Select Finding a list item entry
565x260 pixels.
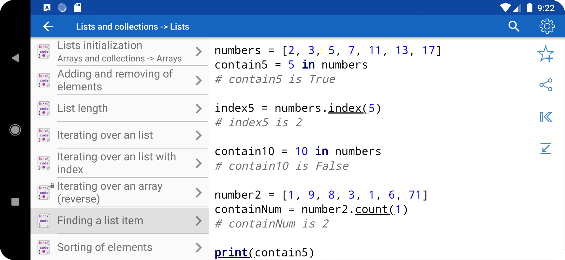coord(120,221)
